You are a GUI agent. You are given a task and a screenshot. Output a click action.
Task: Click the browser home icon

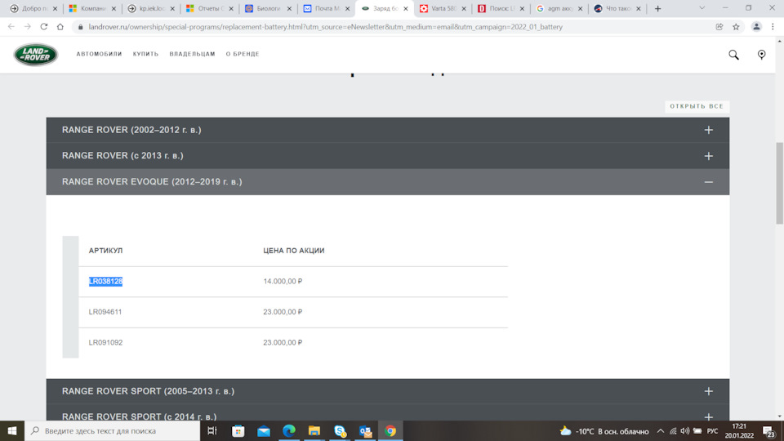coord(60,26)
